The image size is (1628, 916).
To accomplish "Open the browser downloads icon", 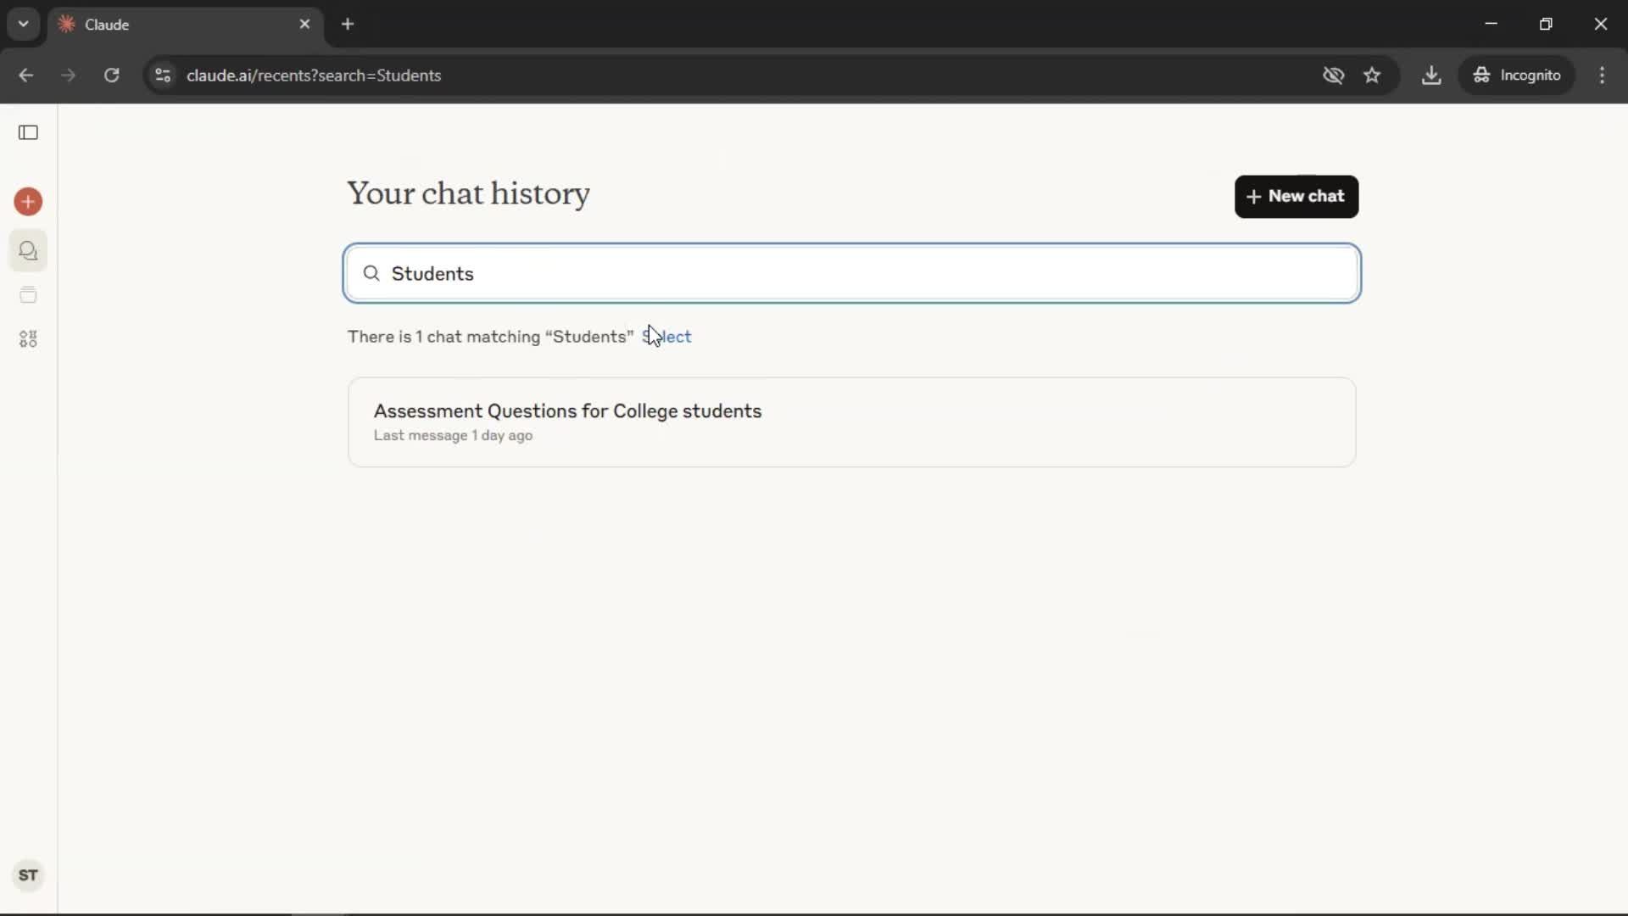I will tap(1431, 75).
